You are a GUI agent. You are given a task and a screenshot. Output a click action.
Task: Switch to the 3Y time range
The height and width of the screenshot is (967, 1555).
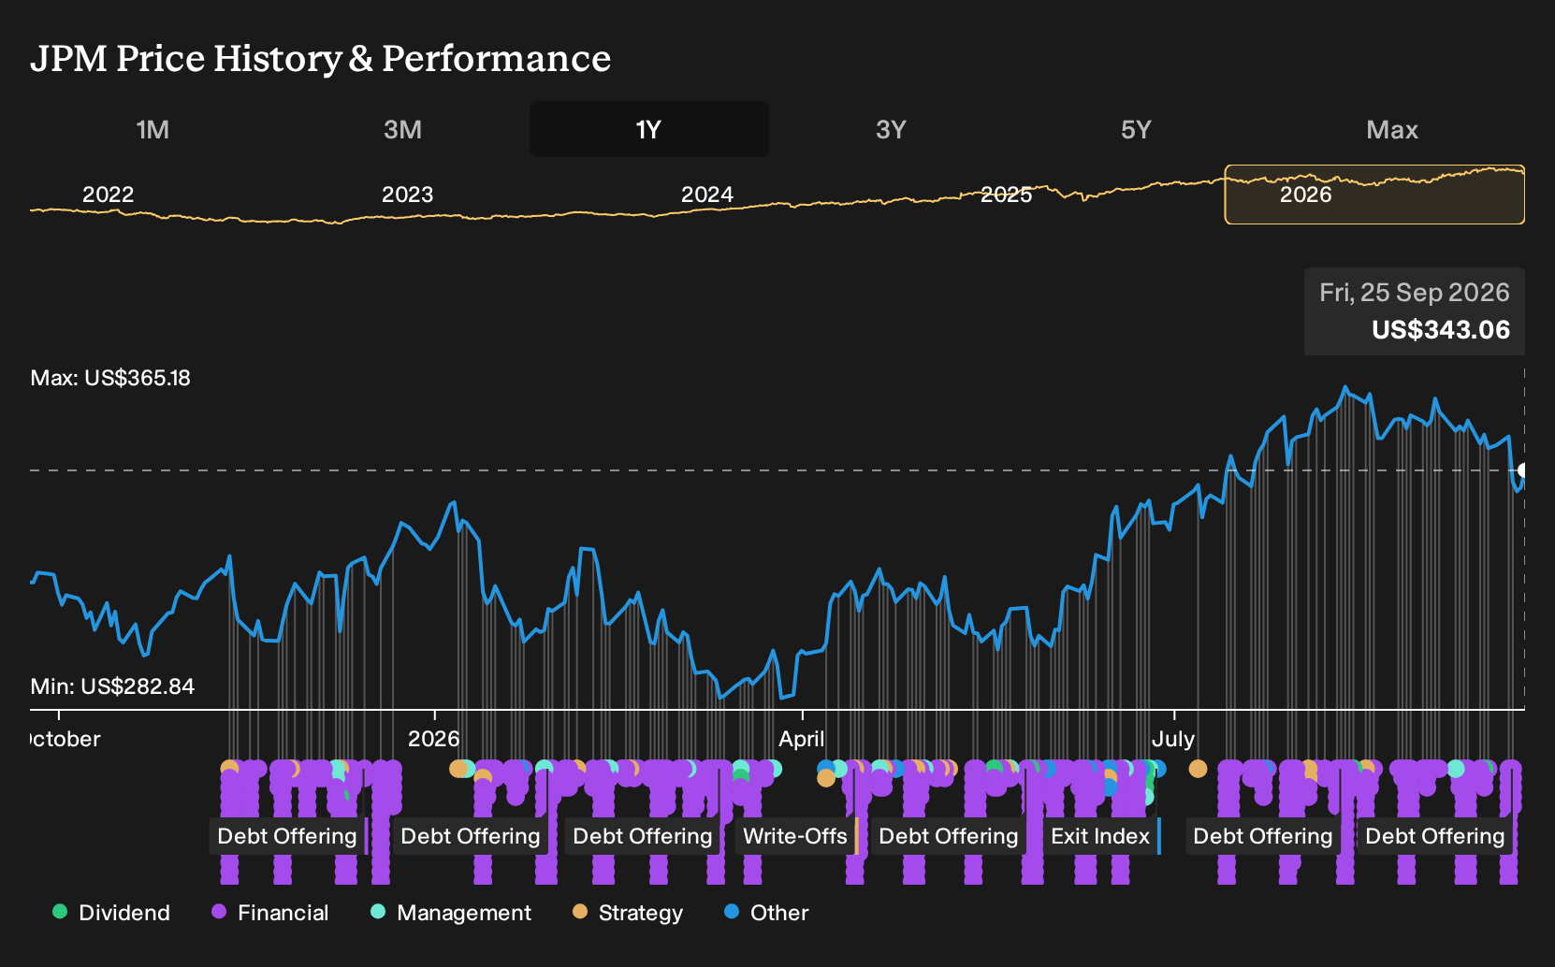pos(891,129)
